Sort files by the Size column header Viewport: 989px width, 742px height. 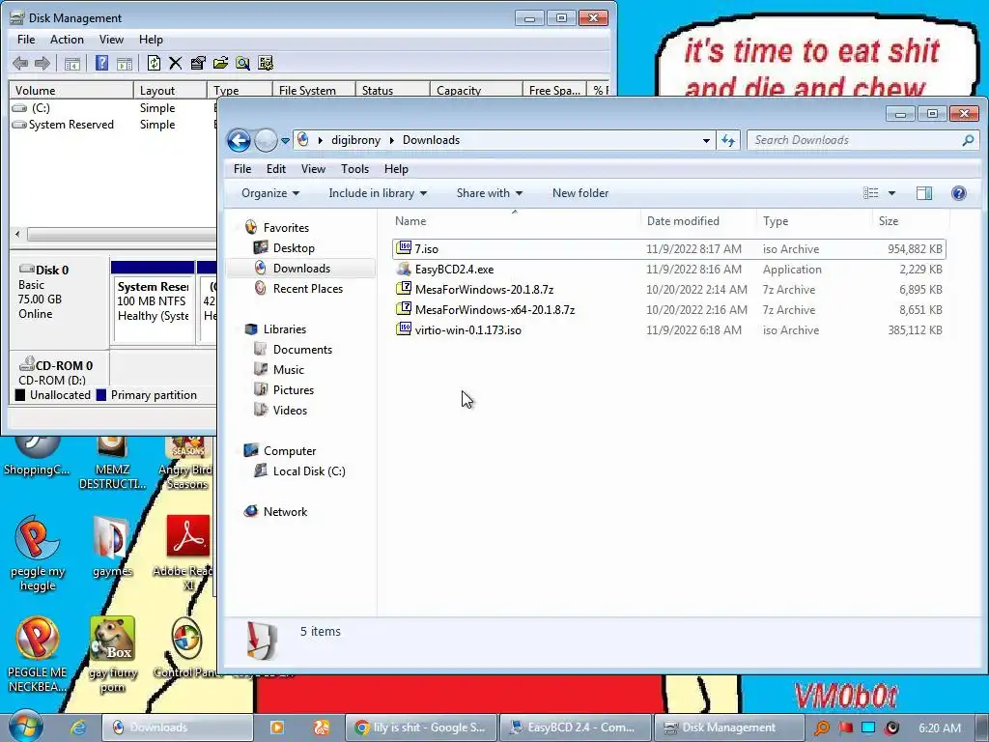[x=910, y=221]
